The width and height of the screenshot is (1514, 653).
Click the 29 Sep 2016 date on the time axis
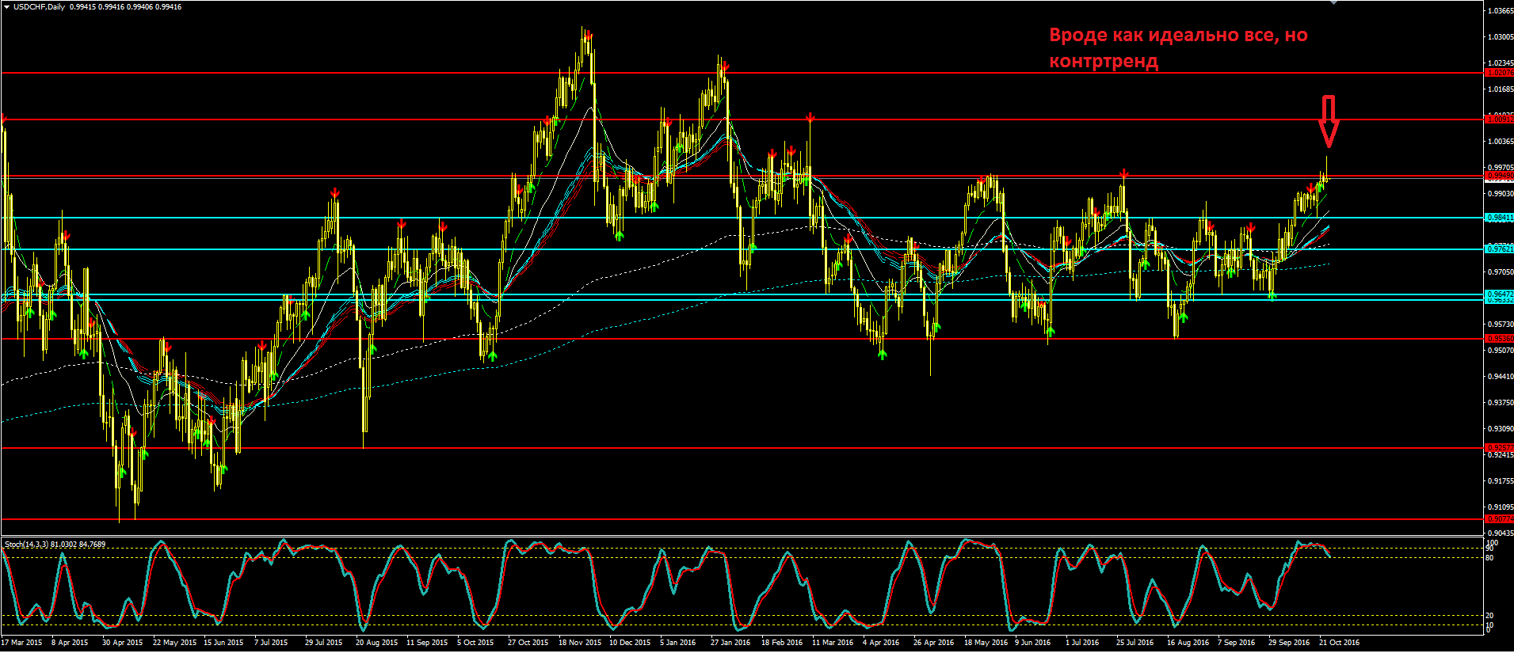(x=1289, y=643)
